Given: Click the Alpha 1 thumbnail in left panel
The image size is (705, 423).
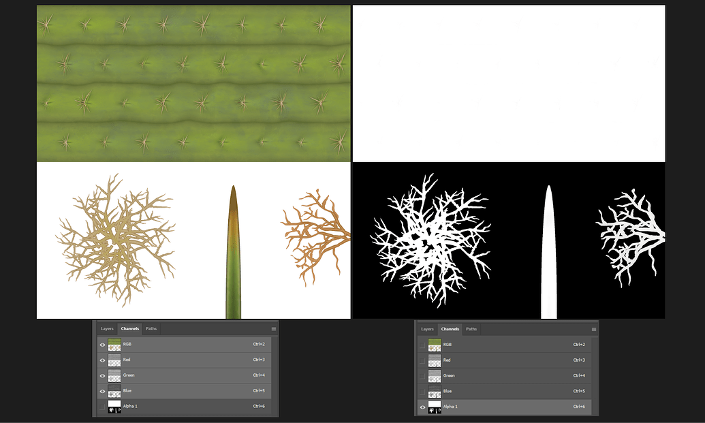Looking at the screenshot, I should (x=114, y=407).
